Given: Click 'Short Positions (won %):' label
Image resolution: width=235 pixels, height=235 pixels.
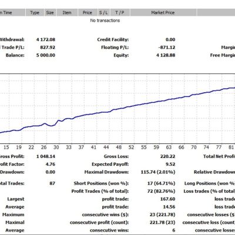Looking at the screenshot, I should [x=101, y=183].
